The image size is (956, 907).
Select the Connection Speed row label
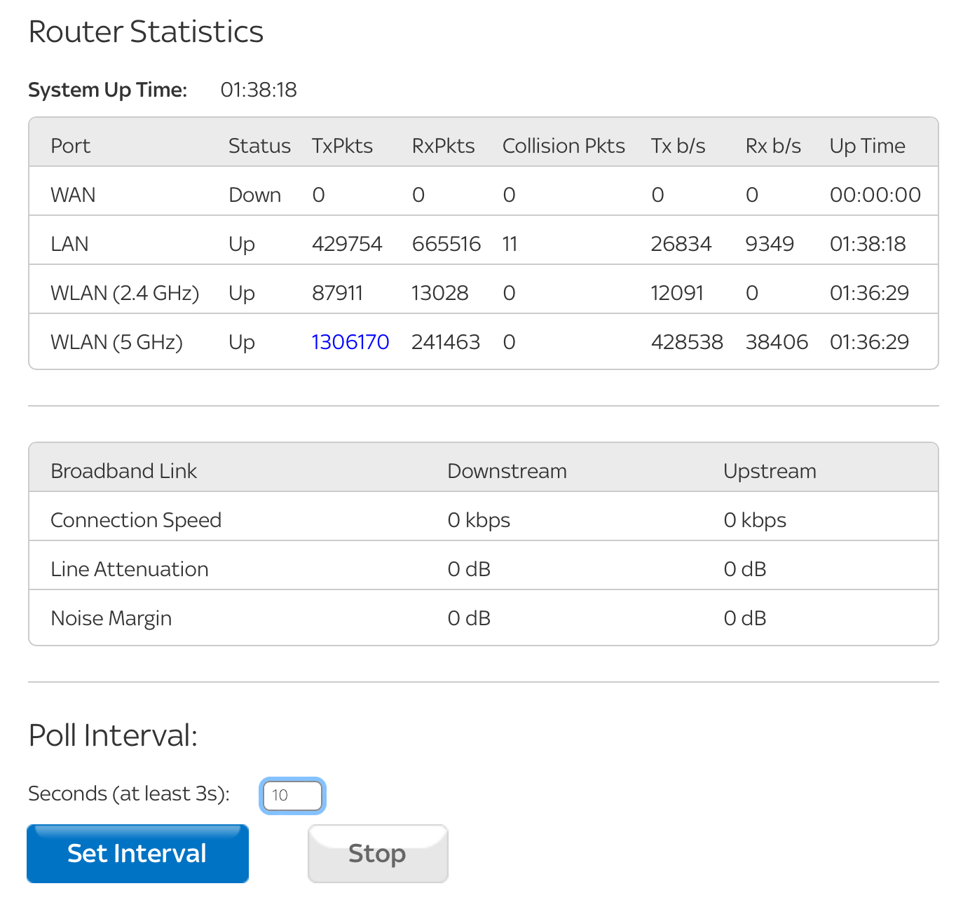[x=136, y=520]
